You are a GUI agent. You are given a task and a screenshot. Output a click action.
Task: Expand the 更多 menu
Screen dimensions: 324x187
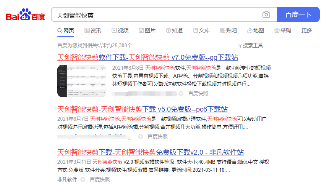tap(307, 31)
